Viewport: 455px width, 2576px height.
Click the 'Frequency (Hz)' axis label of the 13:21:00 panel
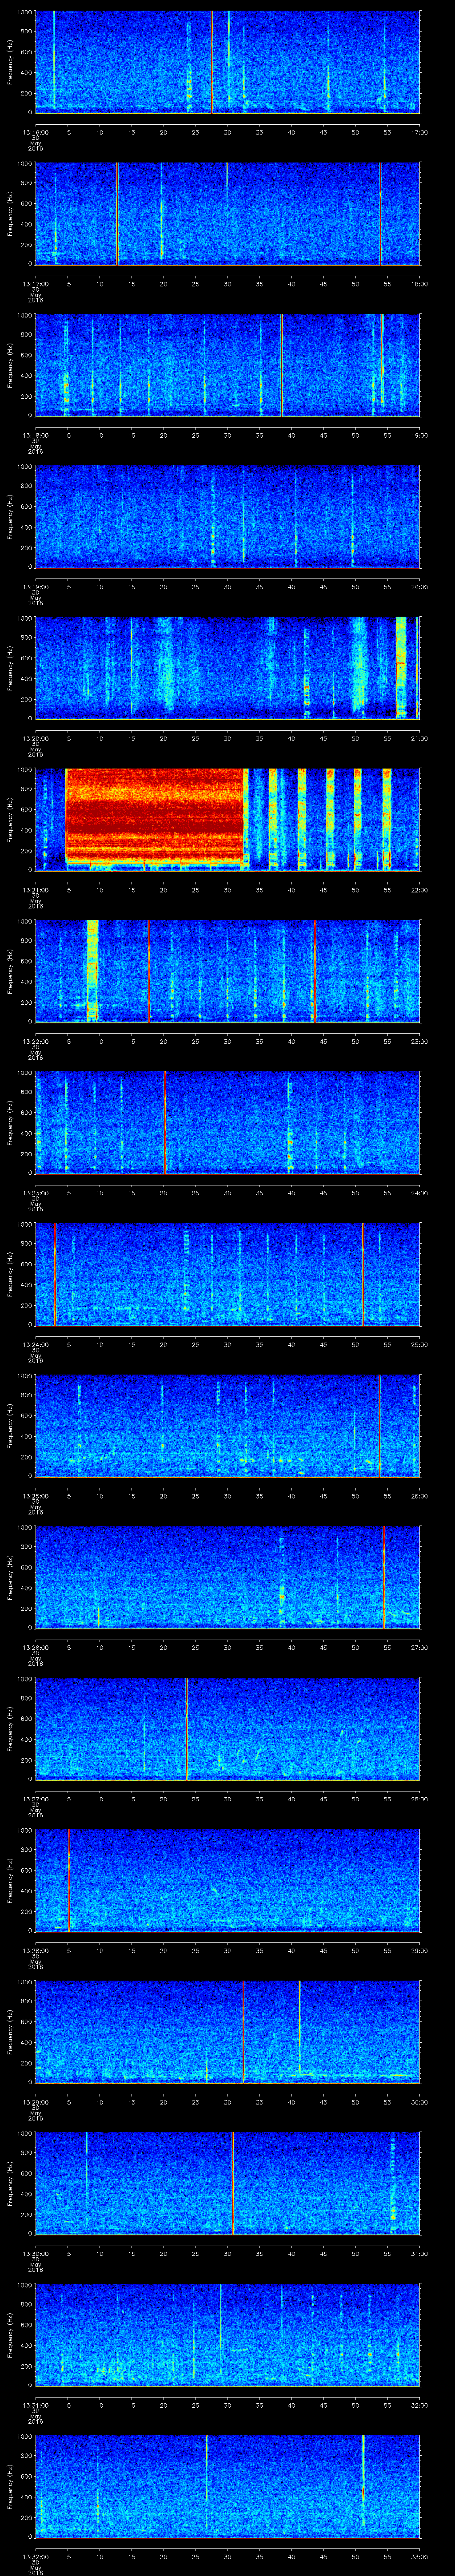coord(10,819)
